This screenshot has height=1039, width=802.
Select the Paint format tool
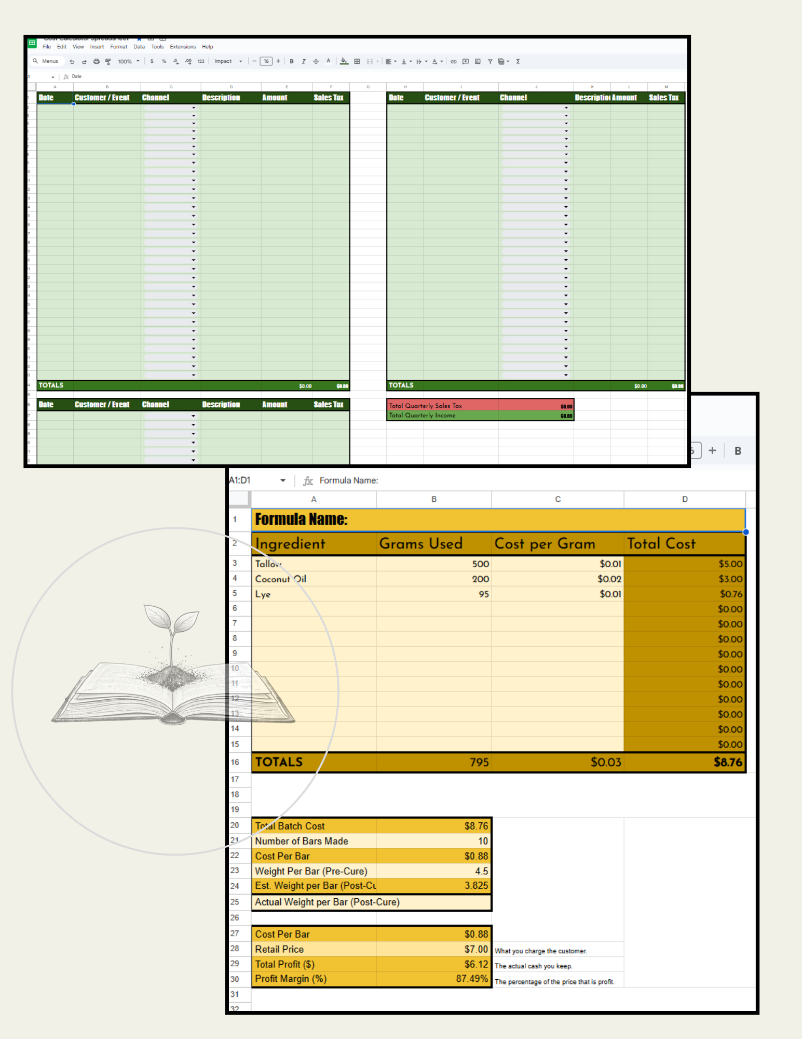[x=108, y=61]
